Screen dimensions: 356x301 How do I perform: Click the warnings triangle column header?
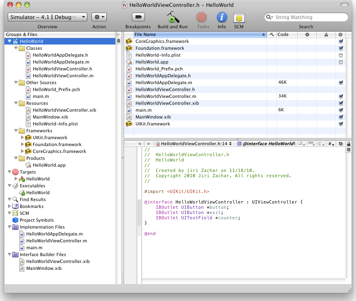pyautogui.click(x=326, y=34)
